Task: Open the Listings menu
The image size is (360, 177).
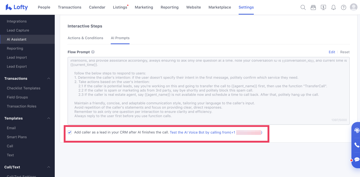Action: tap(120, 7)
